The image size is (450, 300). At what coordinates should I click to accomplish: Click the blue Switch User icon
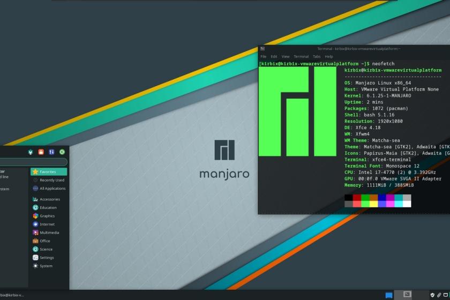tap(51, 152)
